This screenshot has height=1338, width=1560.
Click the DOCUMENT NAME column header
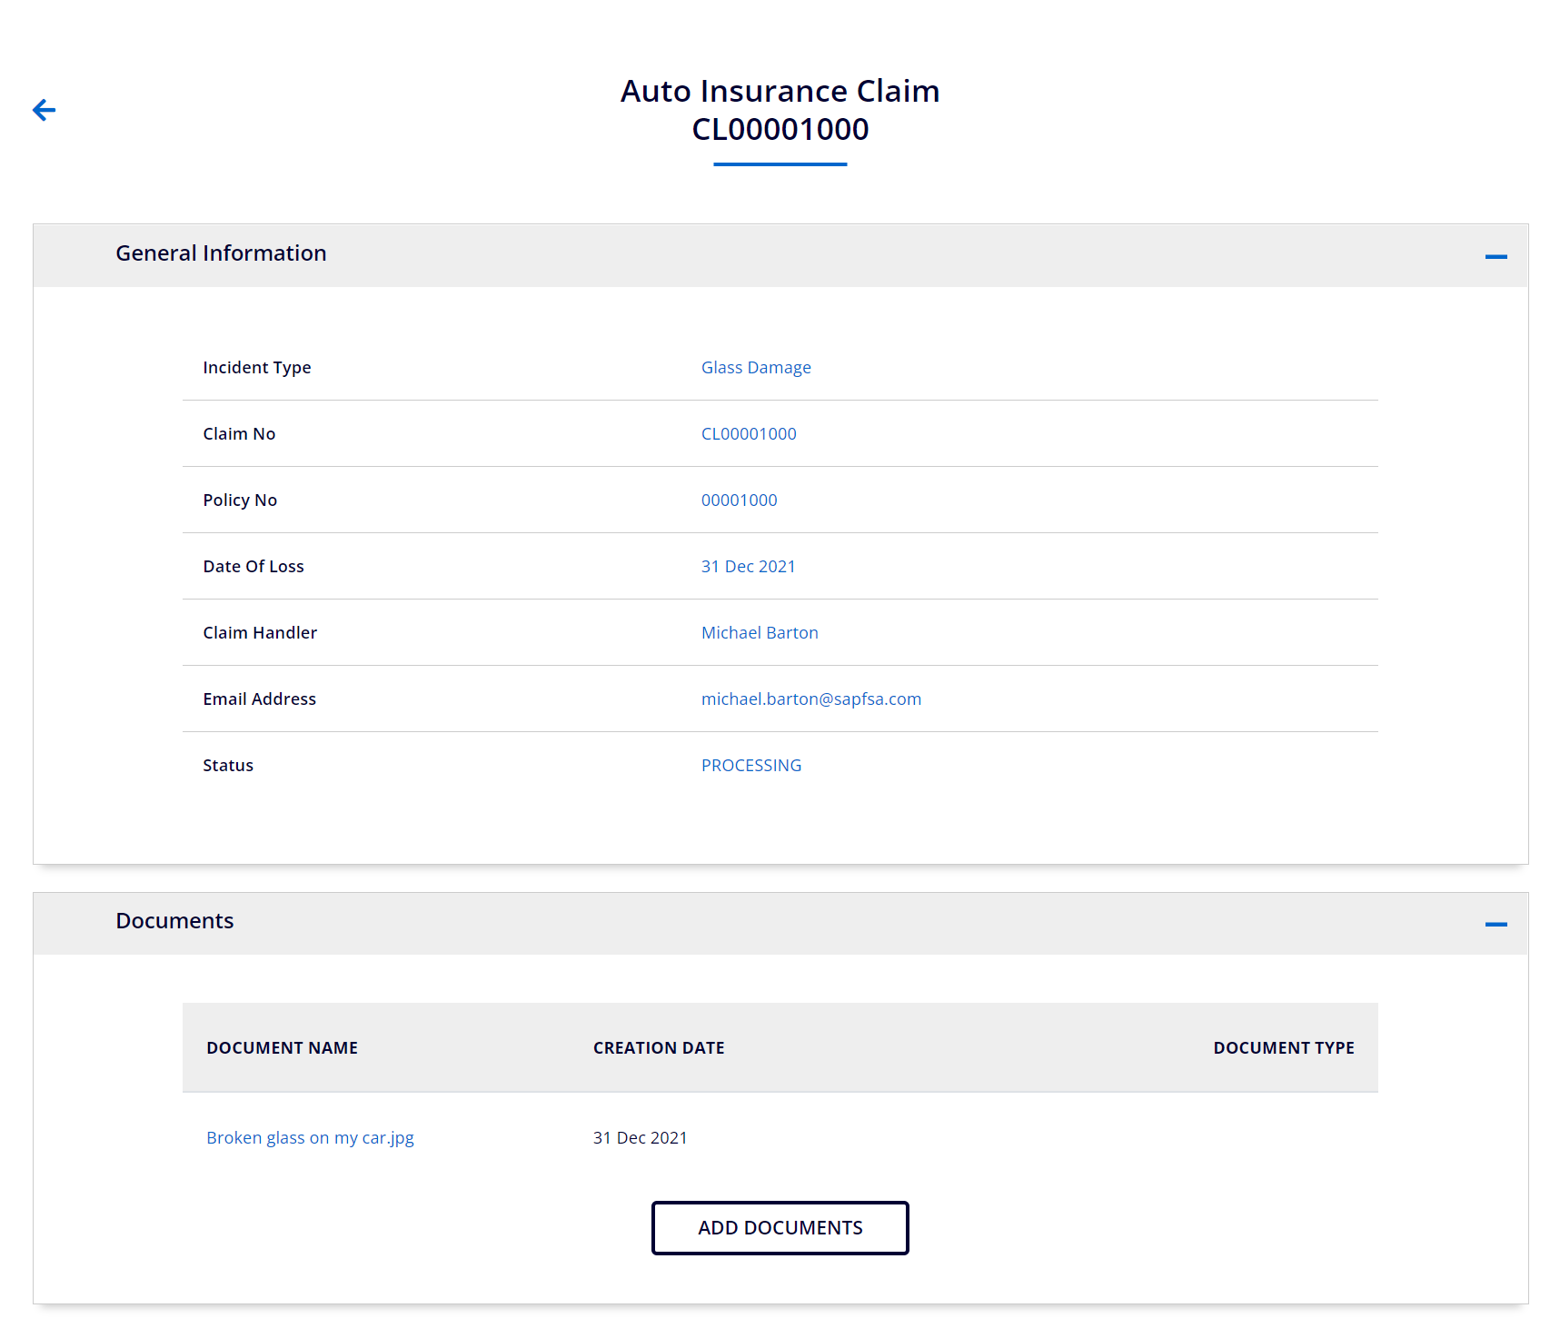(282, 1048)
